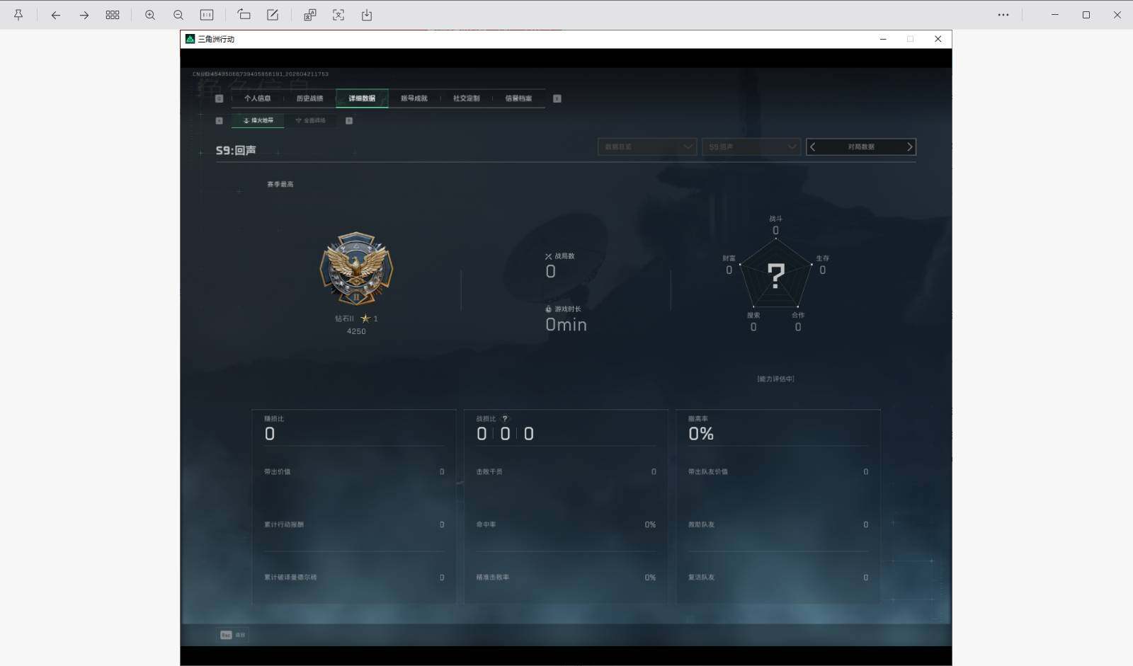The height and width of the screenshot is (666, 1133).
Task: Open the data category dropdown left of S9
Action: (x=647, y=147)
